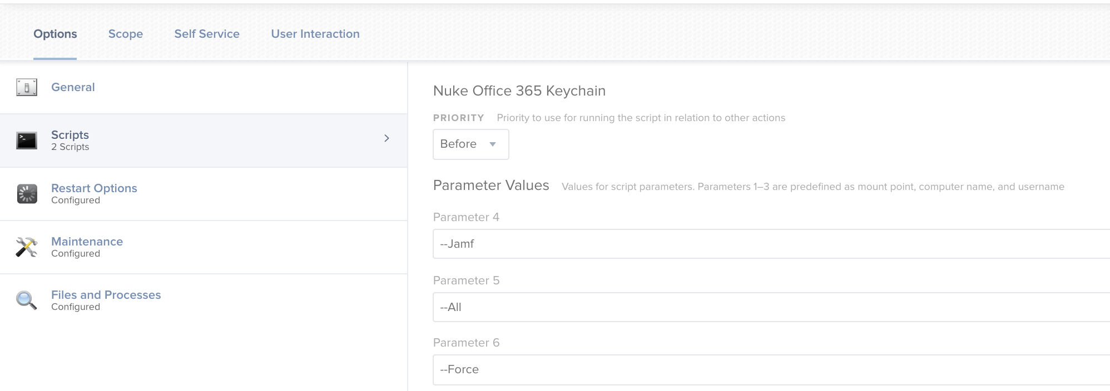This screenshot has width=1110, height=391.
Task: Click the Maintenance tools icon
Action: [x=27, y=247]
